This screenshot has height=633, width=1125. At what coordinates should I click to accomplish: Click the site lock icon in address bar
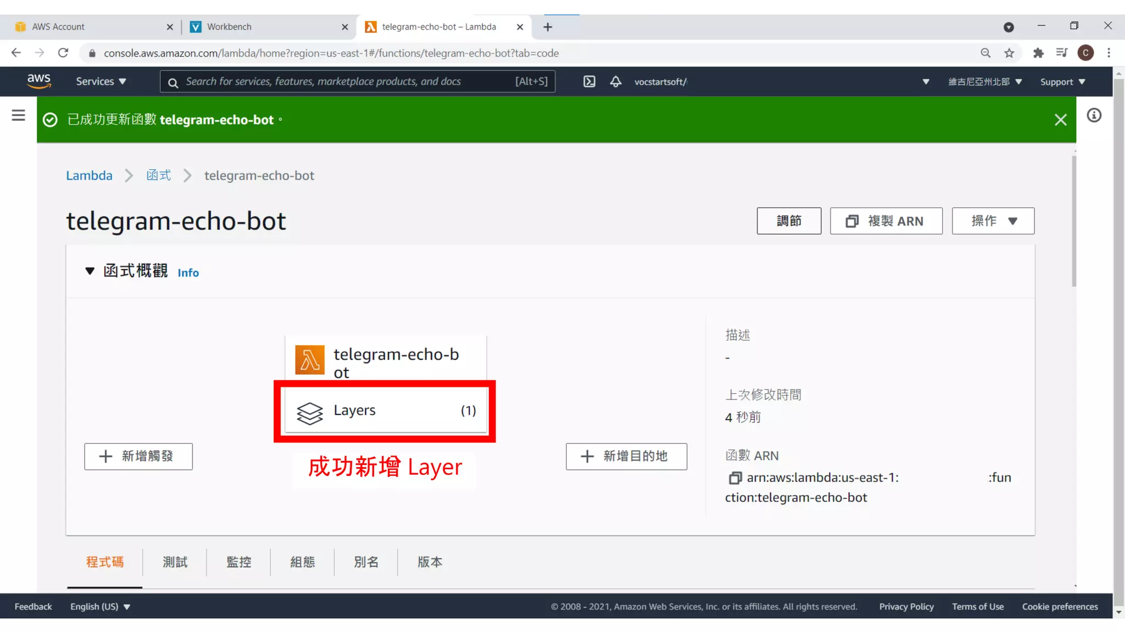(92, 53)
